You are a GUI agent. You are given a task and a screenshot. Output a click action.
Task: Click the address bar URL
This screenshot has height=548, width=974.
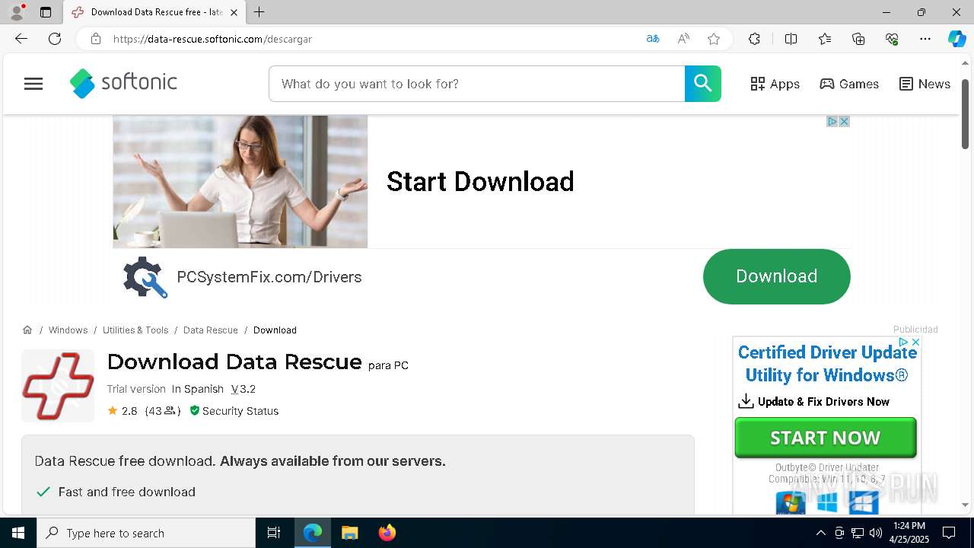tap(212, 39)
